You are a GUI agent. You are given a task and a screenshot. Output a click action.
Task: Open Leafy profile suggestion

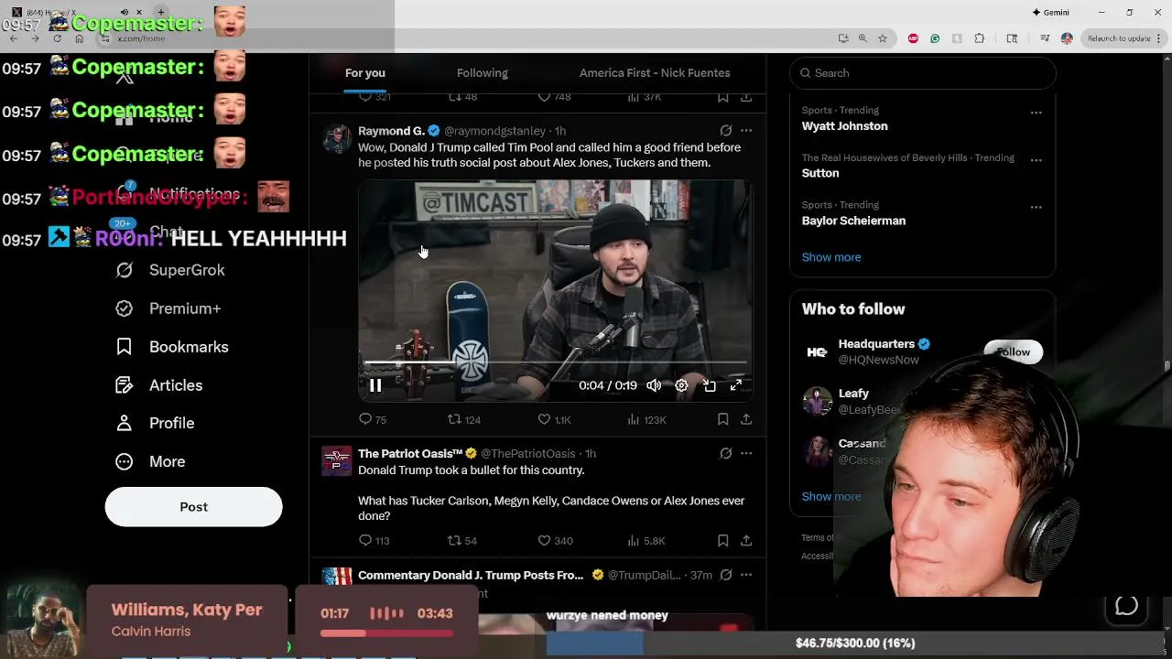click(853, 394)
